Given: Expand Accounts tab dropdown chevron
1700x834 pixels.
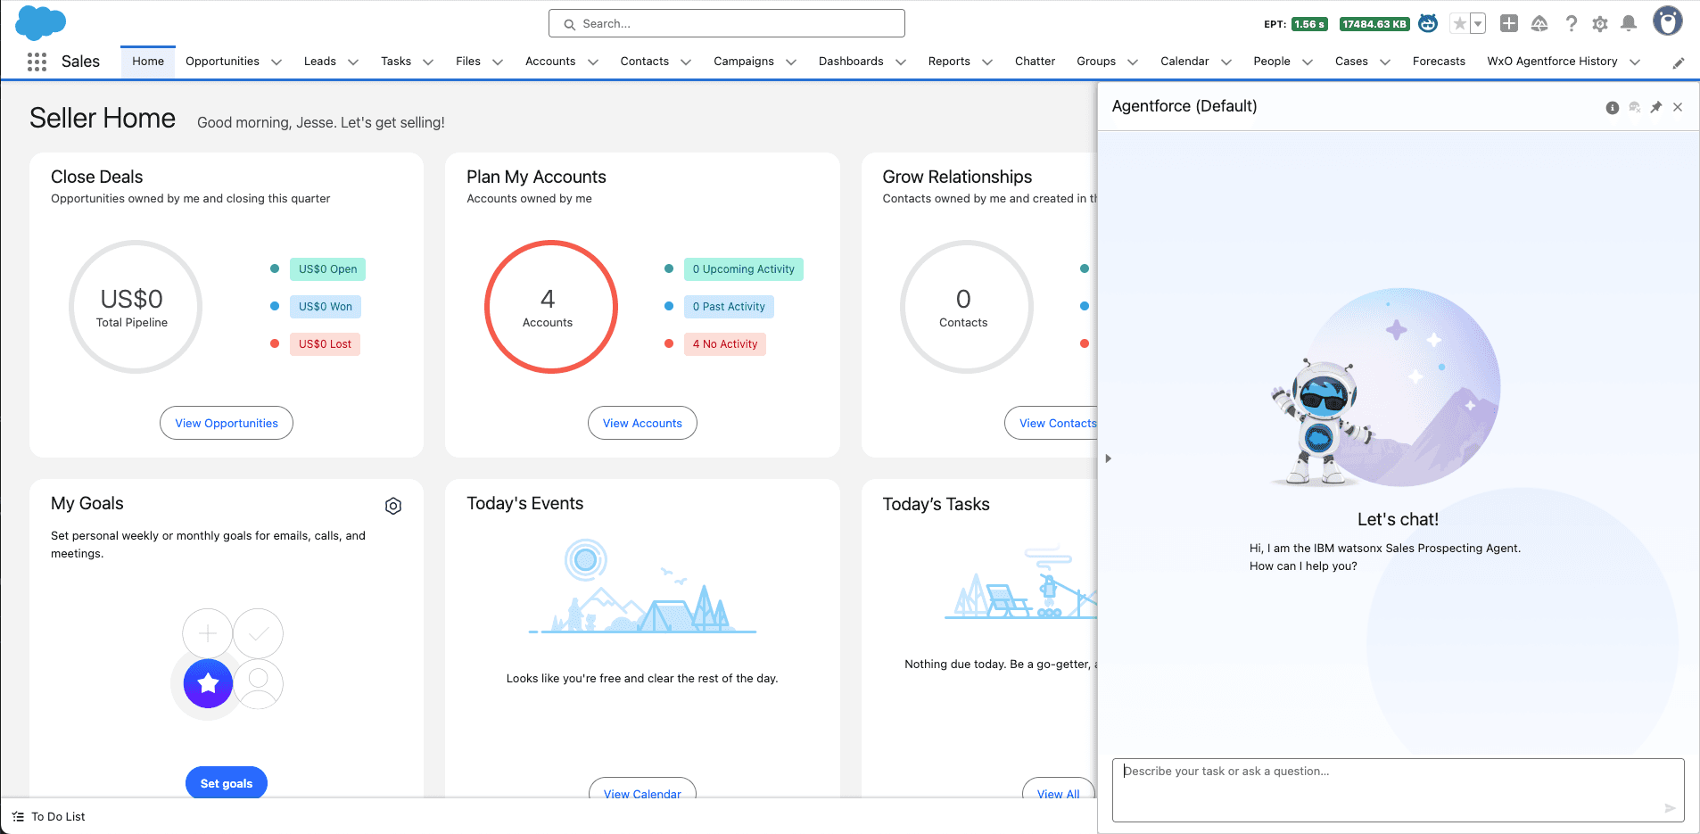Looking at the screenshot, I should [593, 62].
